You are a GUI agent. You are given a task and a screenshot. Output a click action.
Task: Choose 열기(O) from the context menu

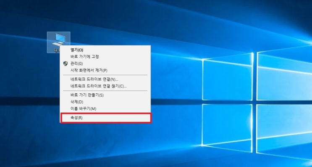pos(105,50)
